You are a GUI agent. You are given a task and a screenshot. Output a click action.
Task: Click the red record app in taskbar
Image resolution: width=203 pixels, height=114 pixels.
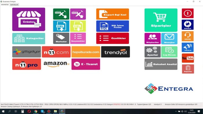[49, 111]
